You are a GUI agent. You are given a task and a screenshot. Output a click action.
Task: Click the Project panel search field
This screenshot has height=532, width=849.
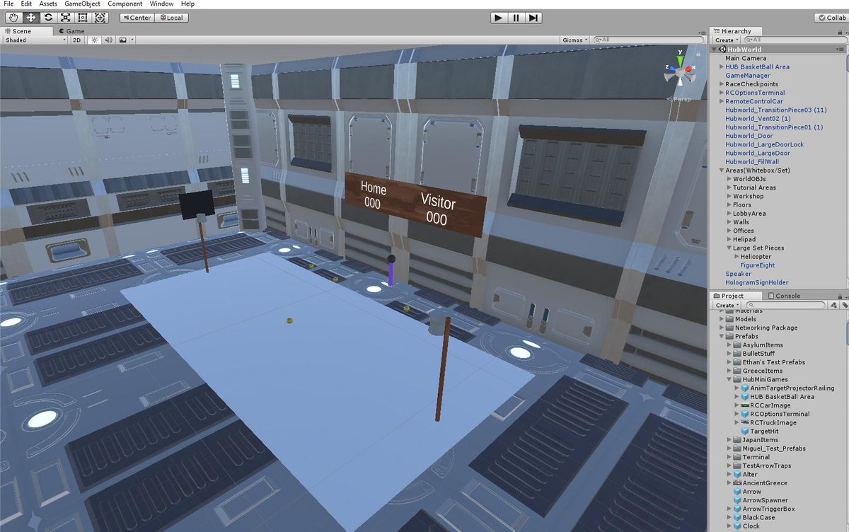785,305
